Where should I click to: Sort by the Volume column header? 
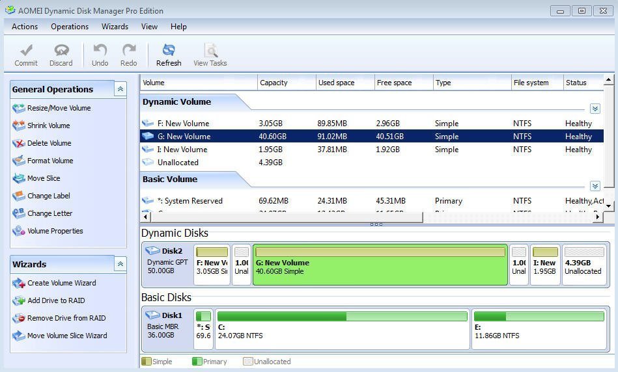point(199,83)
